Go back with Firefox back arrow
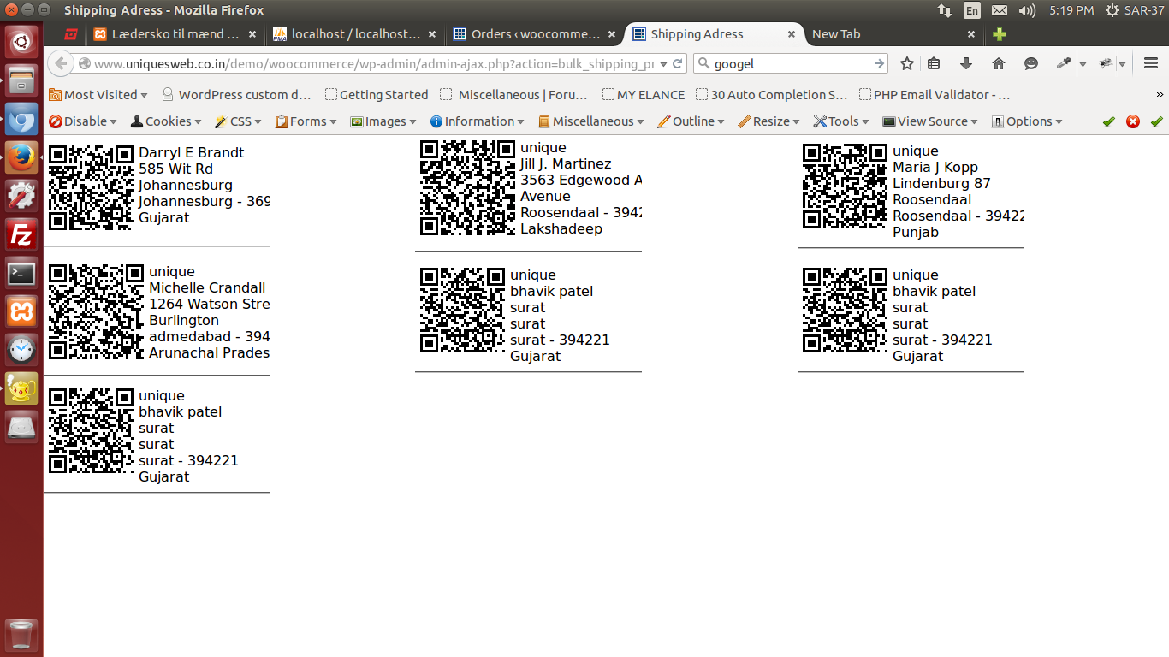Image resolution: width=1169 pixels, height=657 pixels. (60, 63)
